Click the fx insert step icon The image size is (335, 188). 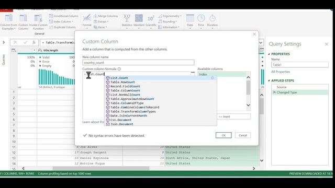(33, 42)
